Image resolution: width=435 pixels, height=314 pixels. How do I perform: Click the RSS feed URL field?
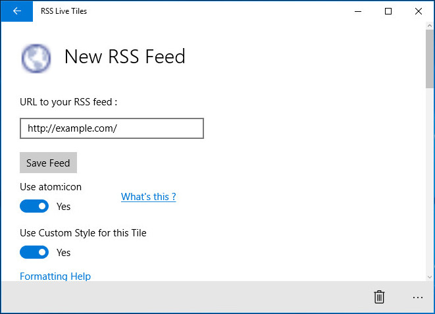point(112,128)
